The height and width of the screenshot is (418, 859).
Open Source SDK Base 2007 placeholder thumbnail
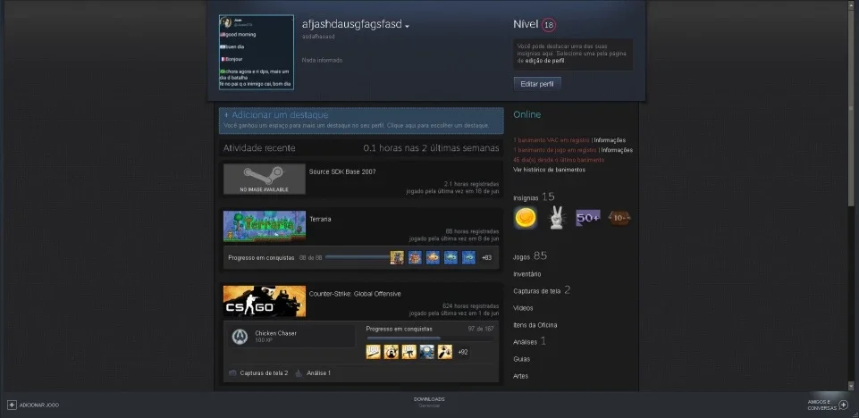pos(264,179)
